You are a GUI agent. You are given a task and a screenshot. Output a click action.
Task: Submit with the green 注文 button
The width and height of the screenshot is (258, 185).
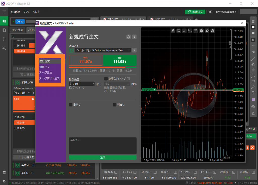103,157
